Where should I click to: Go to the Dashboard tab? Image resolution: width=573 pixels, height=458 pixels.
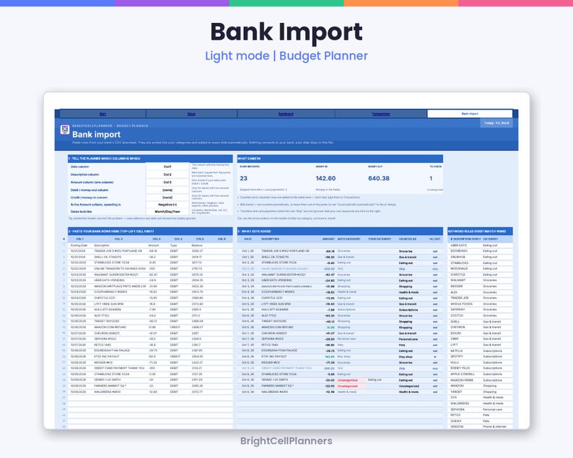286,114
